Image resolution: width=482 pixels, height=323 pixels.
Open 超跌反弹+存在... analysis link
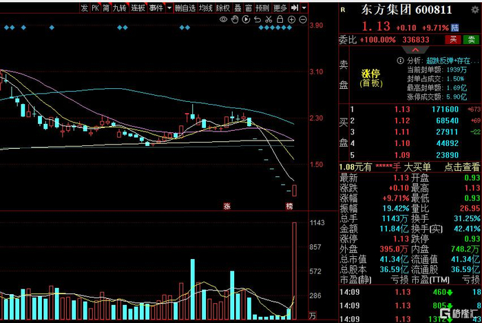[x=452, y=61]
